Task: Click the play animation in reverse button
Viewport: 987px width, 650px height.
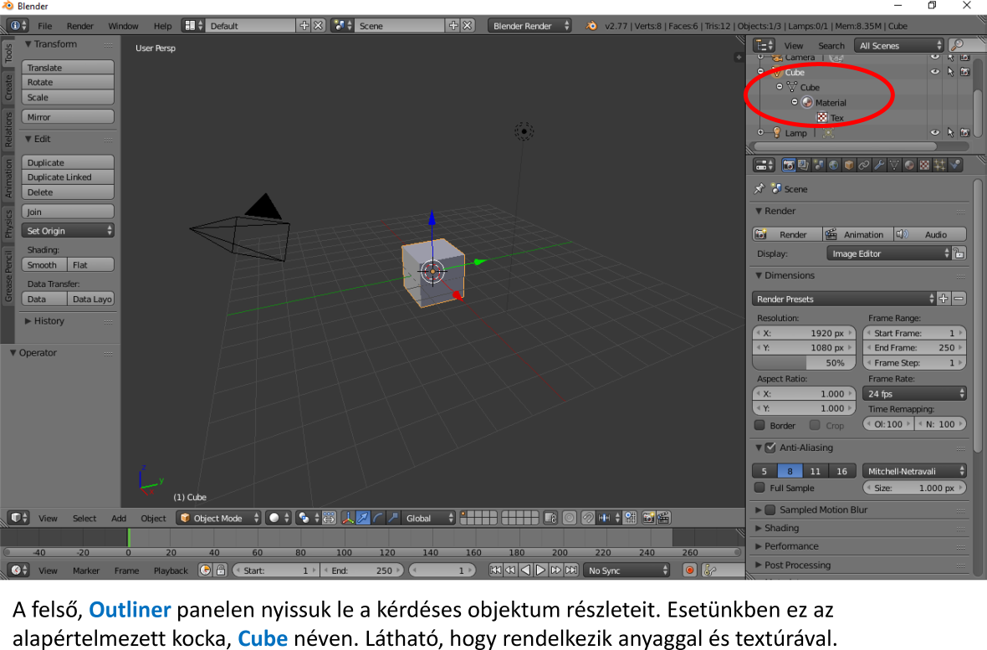Action: [x=525, y=570]
